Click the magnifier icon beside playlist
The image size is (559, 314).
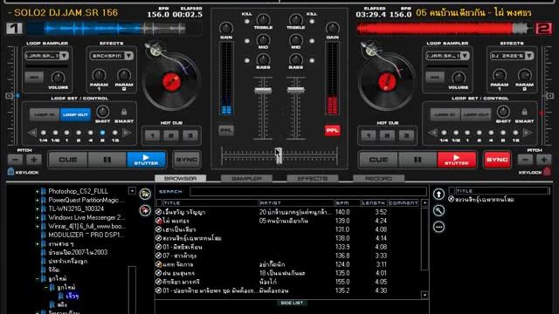[438, 210]
